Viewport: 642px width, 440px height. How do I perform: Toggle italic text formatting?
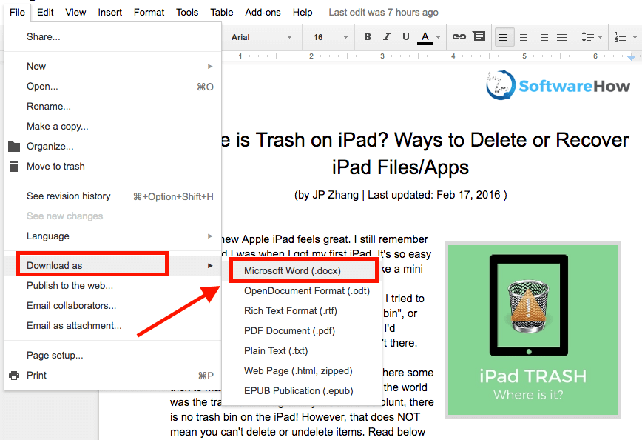click(x=386, y=37)
